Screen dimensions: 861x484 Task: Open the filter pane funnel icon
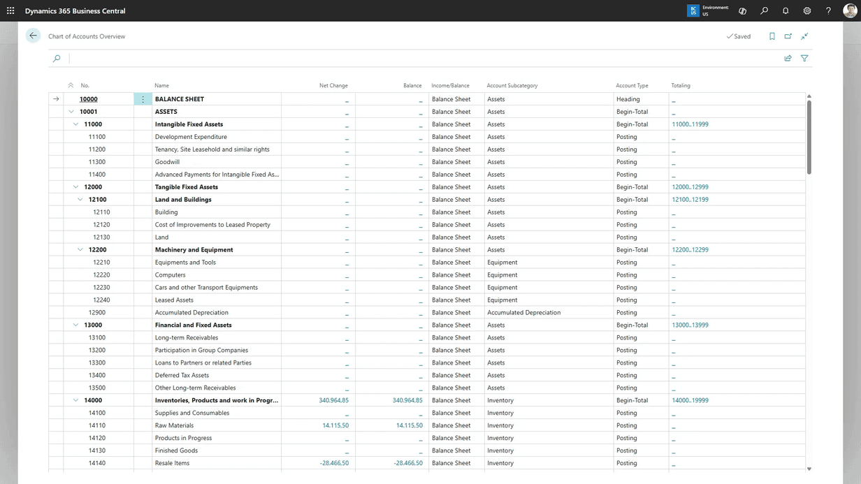click(x=804, y=59)
